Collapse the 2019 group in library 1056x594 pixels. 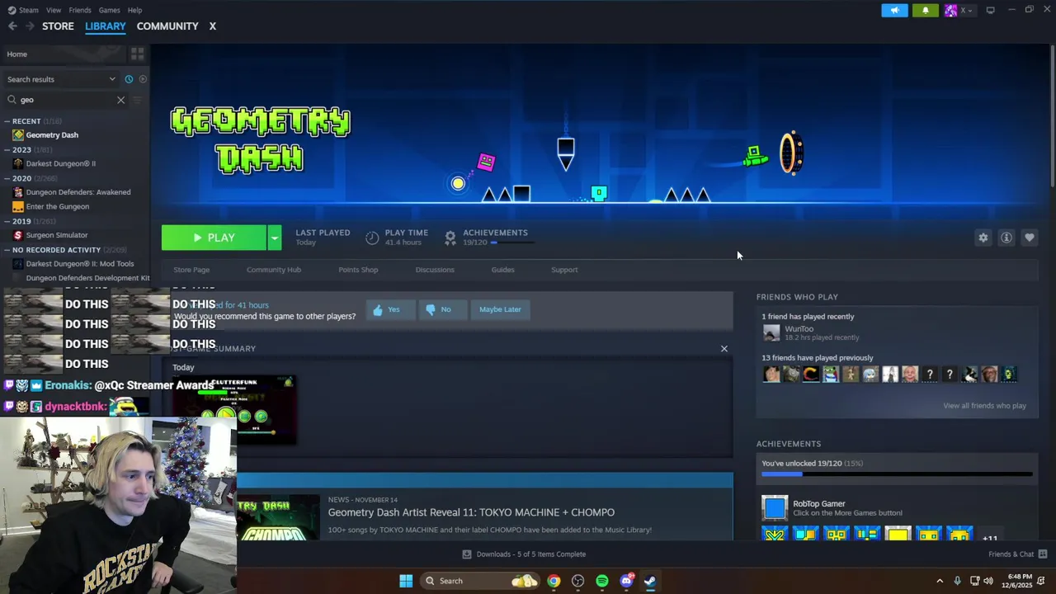pos(7,221)
